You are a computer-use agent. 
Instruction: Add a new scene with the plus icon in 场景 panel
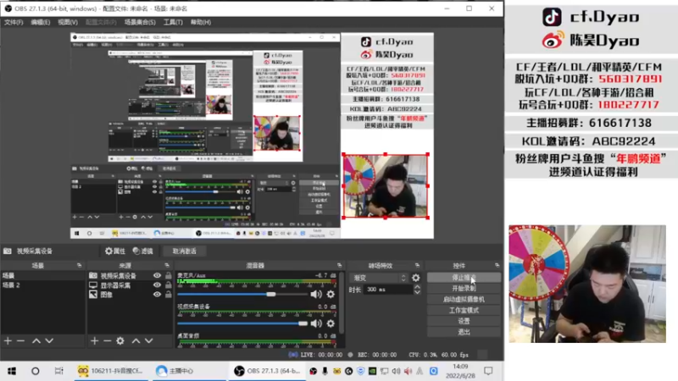[x=8, y=341]
